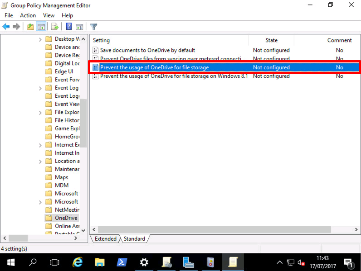Screen dimensions: 361x271
Task: Open the Action menu
Action: (28, 15)
